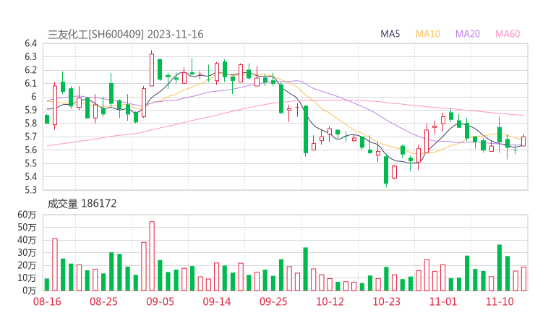535x318 pixels.
Task: Click the 08-16 date axis label
Action: pos(47,301)
